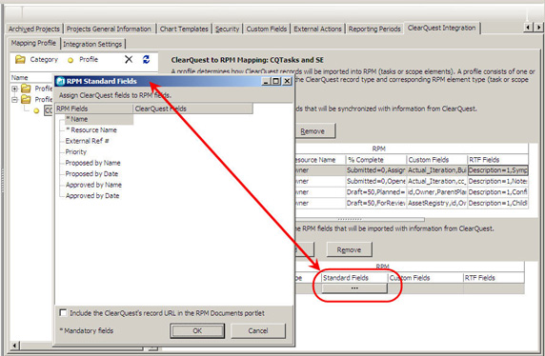This screenshot has width=545, height=356.
Task: Select the Draft=50,ForReview cell
Action: [x=375, y=203]
